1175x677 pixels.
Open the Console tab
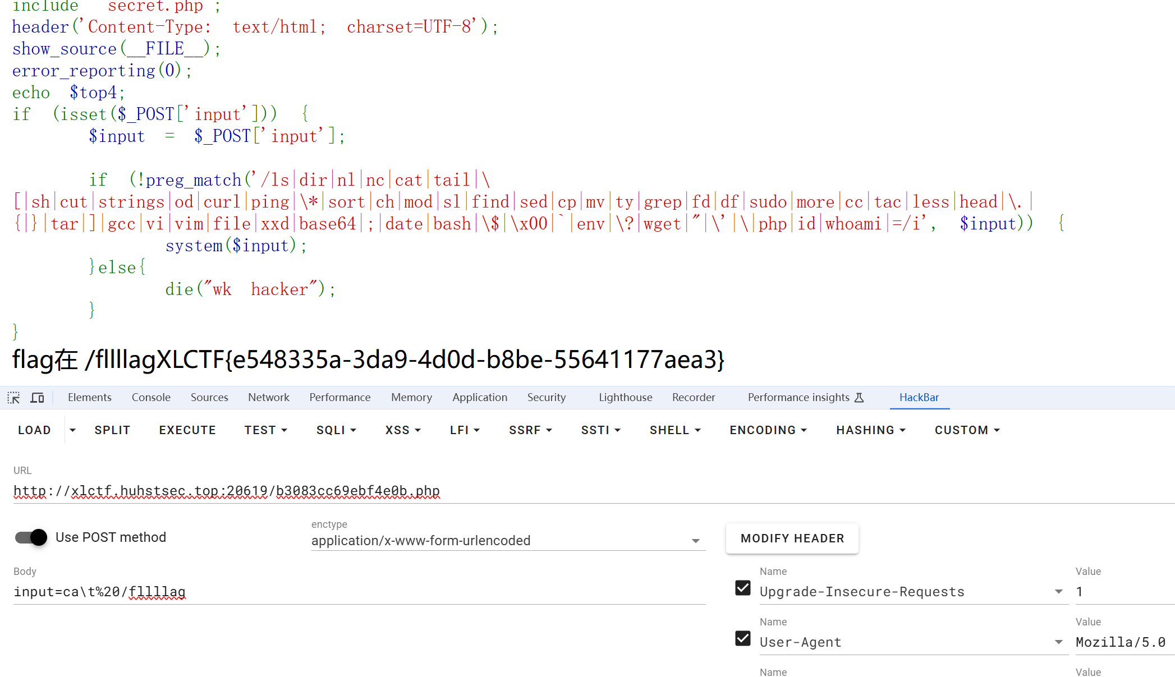(x=151, y=398)
